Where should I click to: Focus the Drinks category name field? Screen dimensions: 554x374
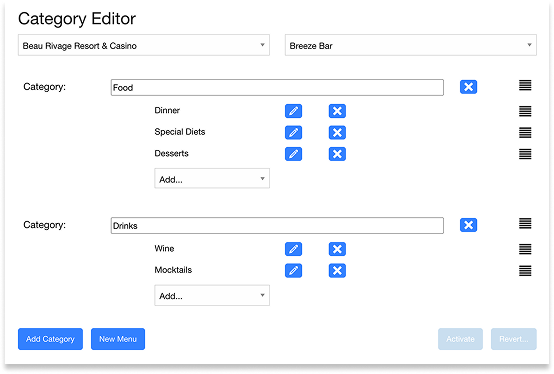pos(277,226)
